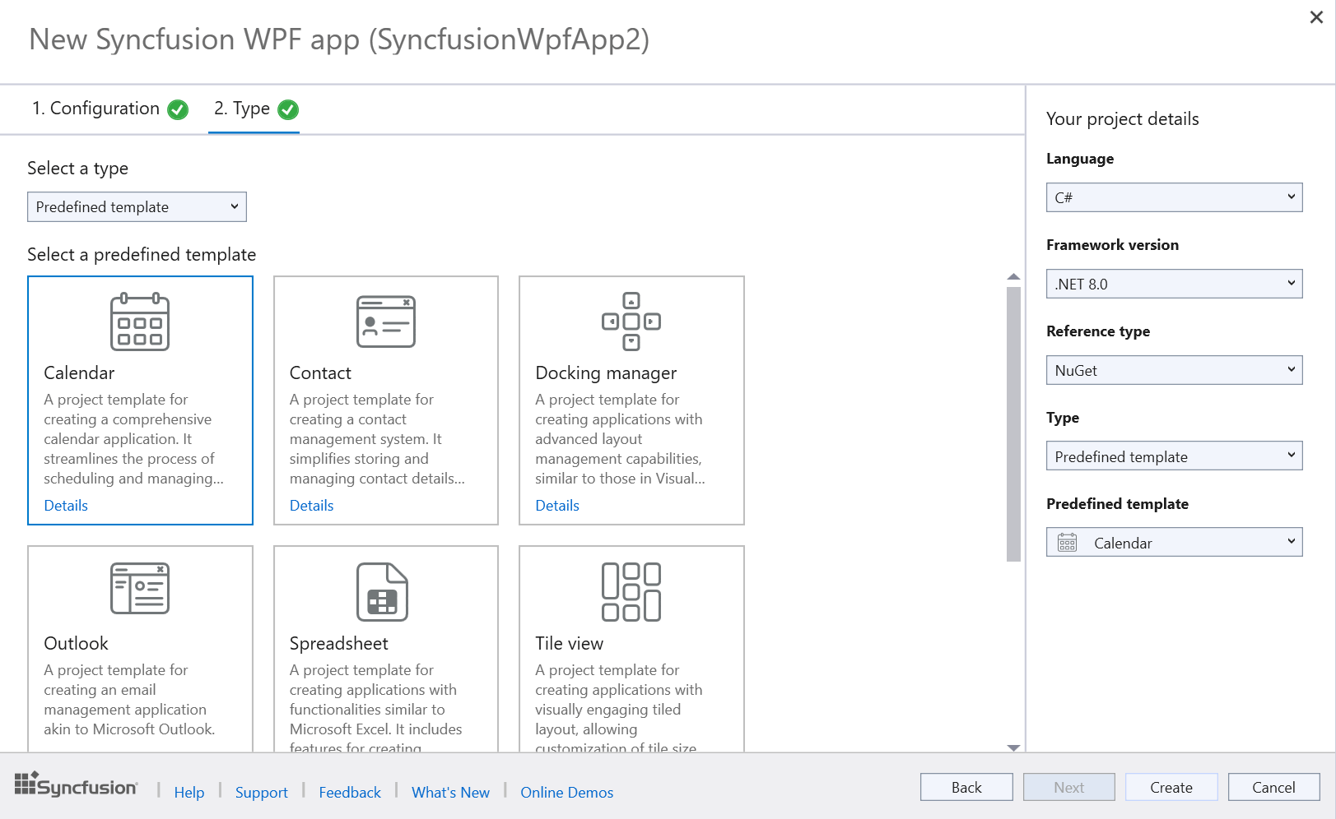Open the What's New link

click(x=450, y=793)
